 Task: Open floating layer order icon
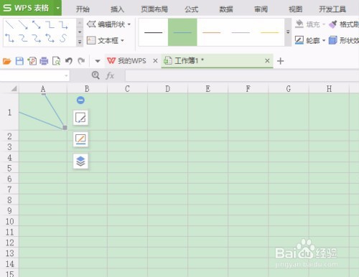coord(80,161)
